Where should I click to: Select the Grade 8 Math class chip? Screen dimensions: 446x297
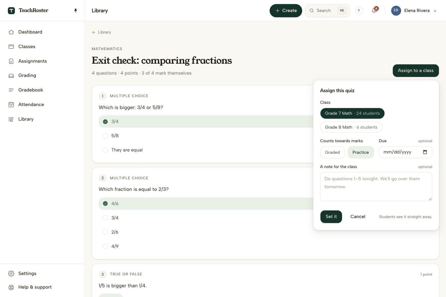pos(351,127)
